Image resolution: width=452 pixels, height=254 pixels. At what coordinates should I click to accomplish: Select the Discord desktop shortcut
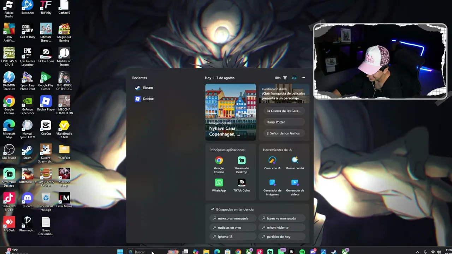[x=28, y=200]
